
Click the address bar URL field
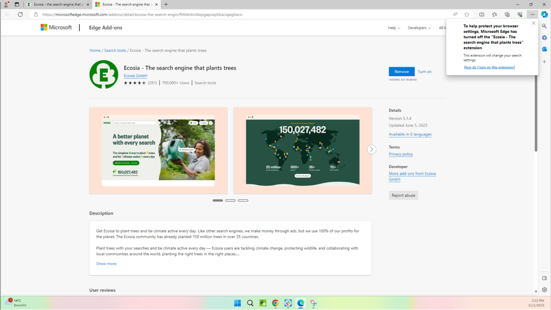(241, 14)
